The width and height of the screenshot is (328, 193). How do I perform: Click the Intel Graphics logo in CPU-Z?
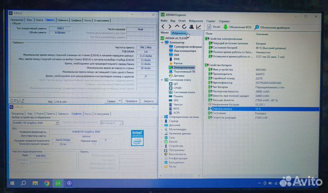(x=137, y=138)
